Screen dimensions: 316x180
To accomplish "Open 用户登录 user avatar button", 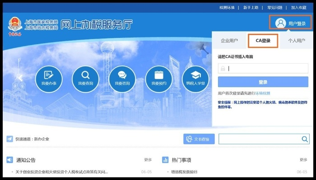I will pyautogui.click(x=291, y=23).
